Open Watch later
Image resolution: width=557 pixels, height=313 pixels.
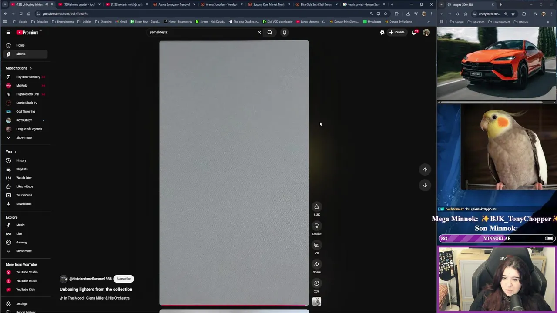[x=26, y=178]
